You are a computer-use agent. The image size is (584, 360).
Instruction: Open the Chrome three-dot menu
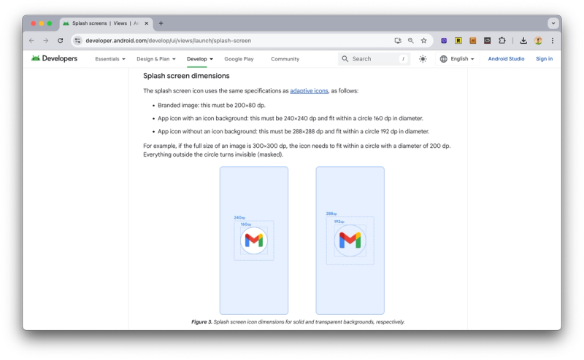pyautogui.click(x=553, y=41)
